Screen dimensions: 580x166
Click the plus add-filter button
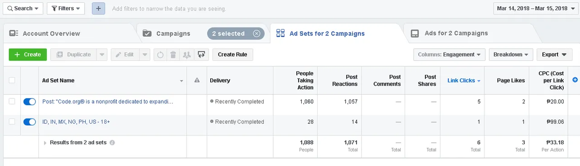99,9
